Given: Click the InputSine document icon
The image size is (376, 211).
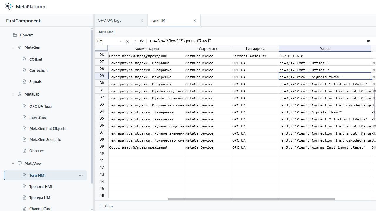Looking at the screenshot, I should 25,117.
